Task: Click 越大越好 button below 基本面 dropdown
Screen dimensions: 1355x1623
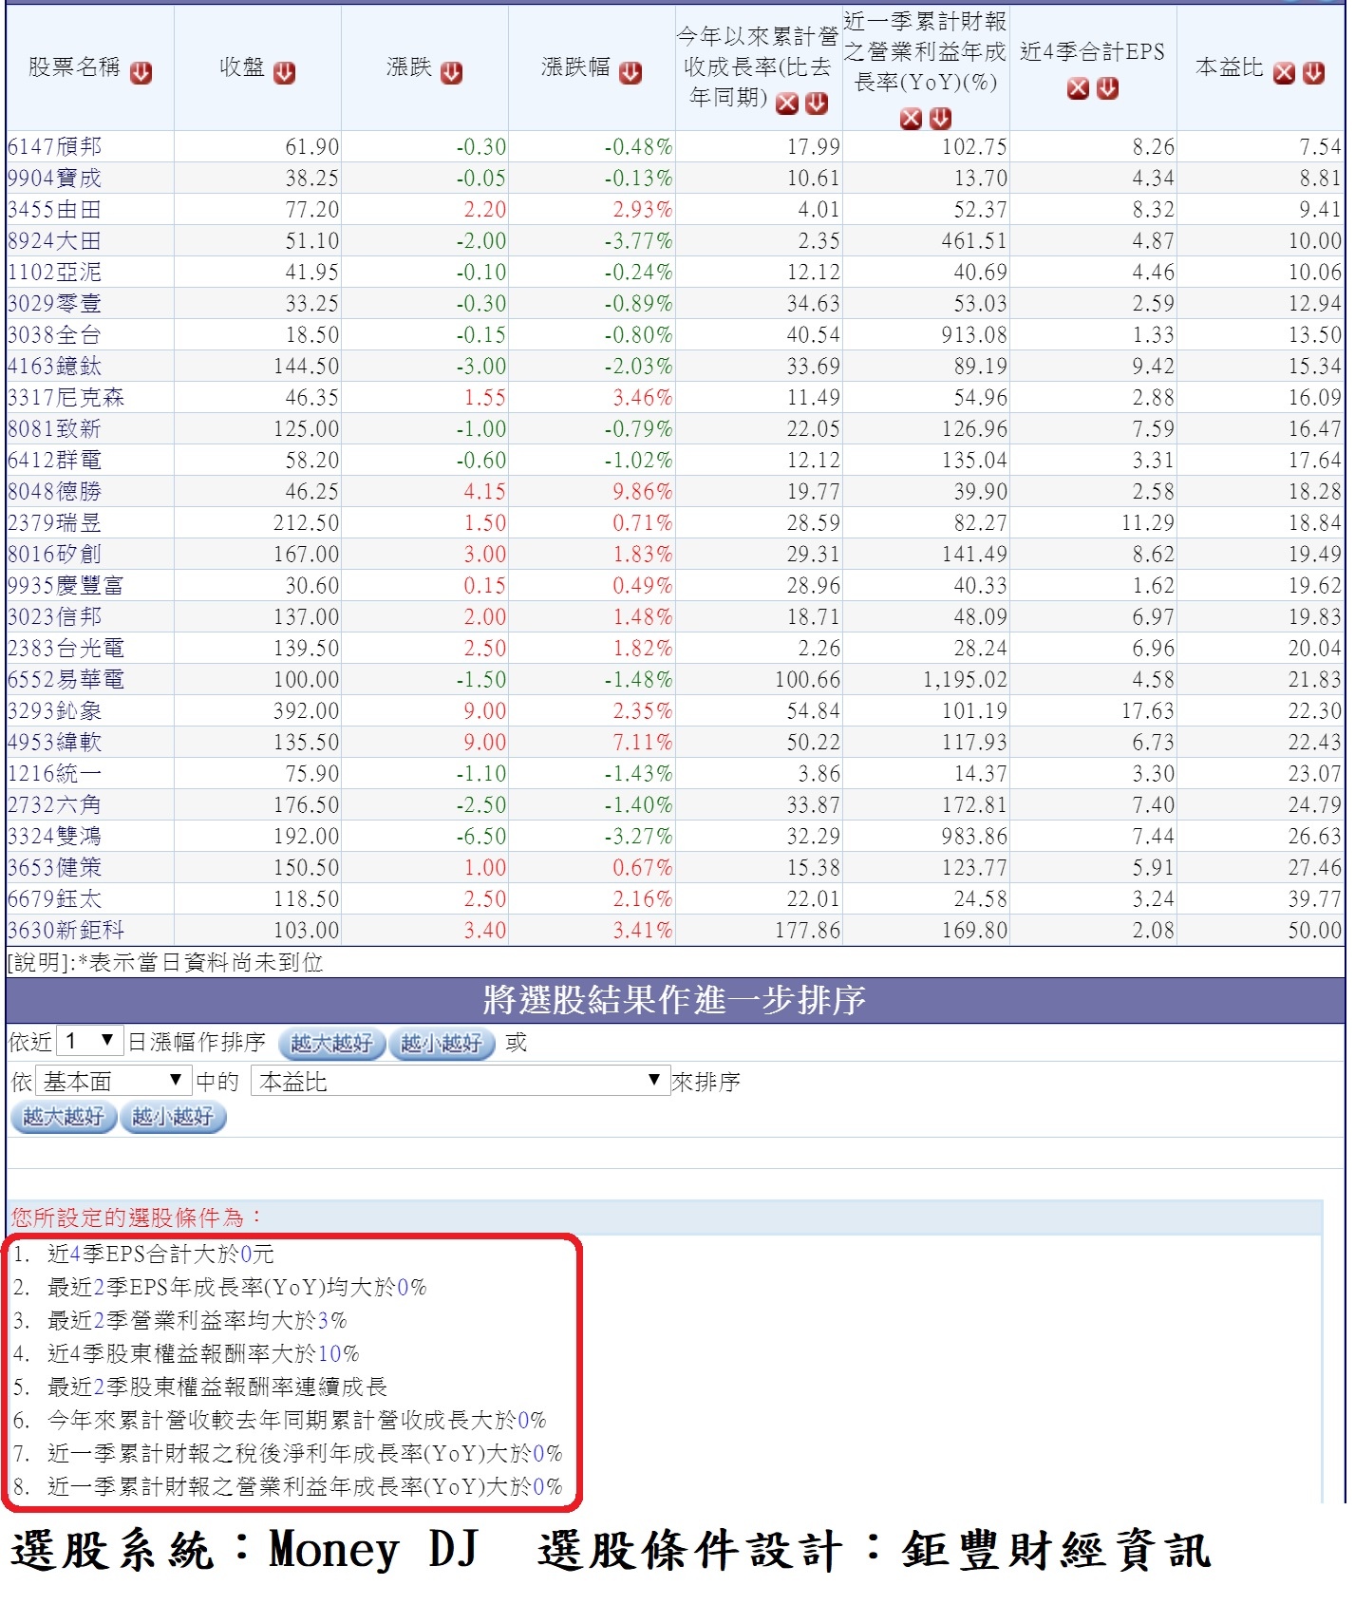Action: 64,1117
